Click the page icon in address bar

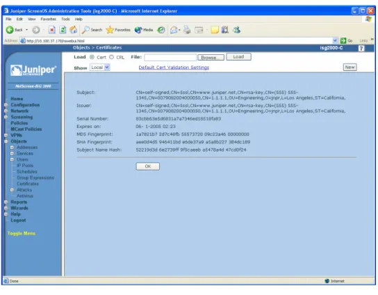pyautogui.click(x=23, y=40)
